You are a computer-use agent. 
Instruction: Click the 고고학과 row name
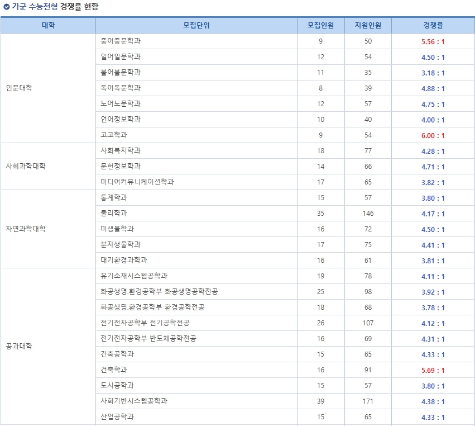[x=114, y=135]
